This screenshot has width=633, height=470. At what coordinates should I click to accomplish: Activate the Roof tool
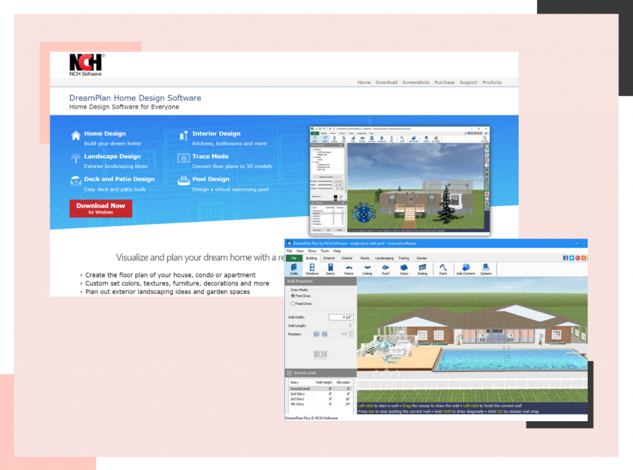(386, 269)
